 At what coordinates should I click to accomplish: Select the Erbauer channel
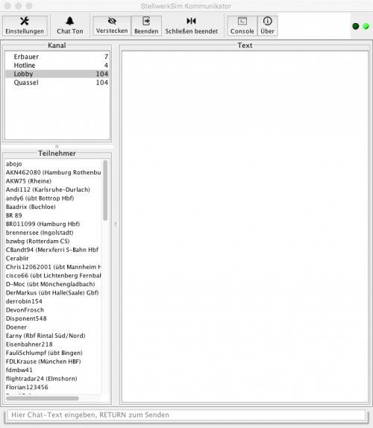coord(57,57)
